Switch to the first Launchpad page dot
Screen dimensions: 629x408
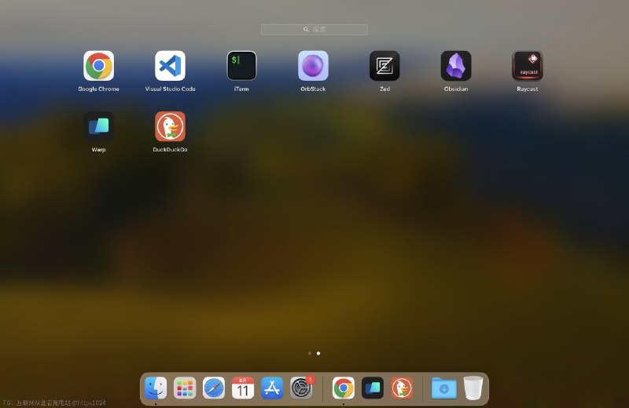coord(310,353)
